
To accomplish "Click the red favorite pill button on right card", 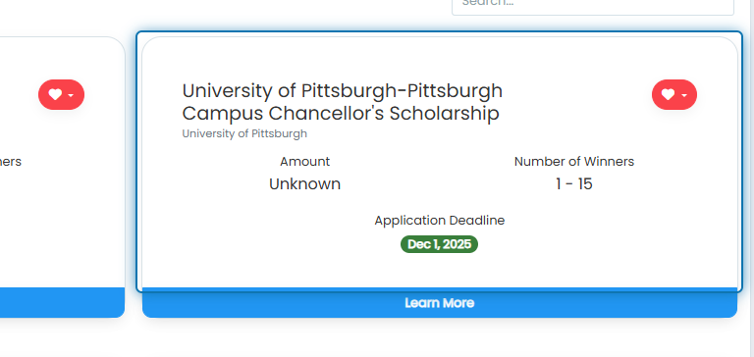I will [674, 95].
